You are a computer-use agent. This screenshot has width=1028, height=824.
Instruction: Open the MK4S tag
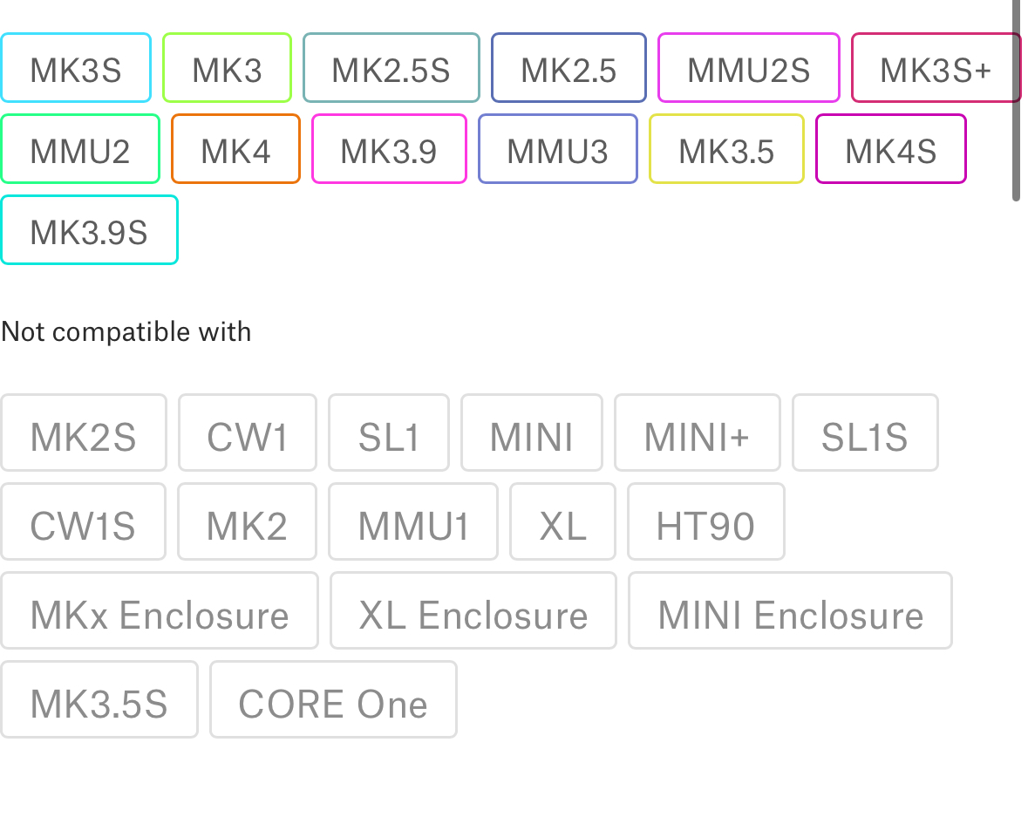(x=891, y=149)
